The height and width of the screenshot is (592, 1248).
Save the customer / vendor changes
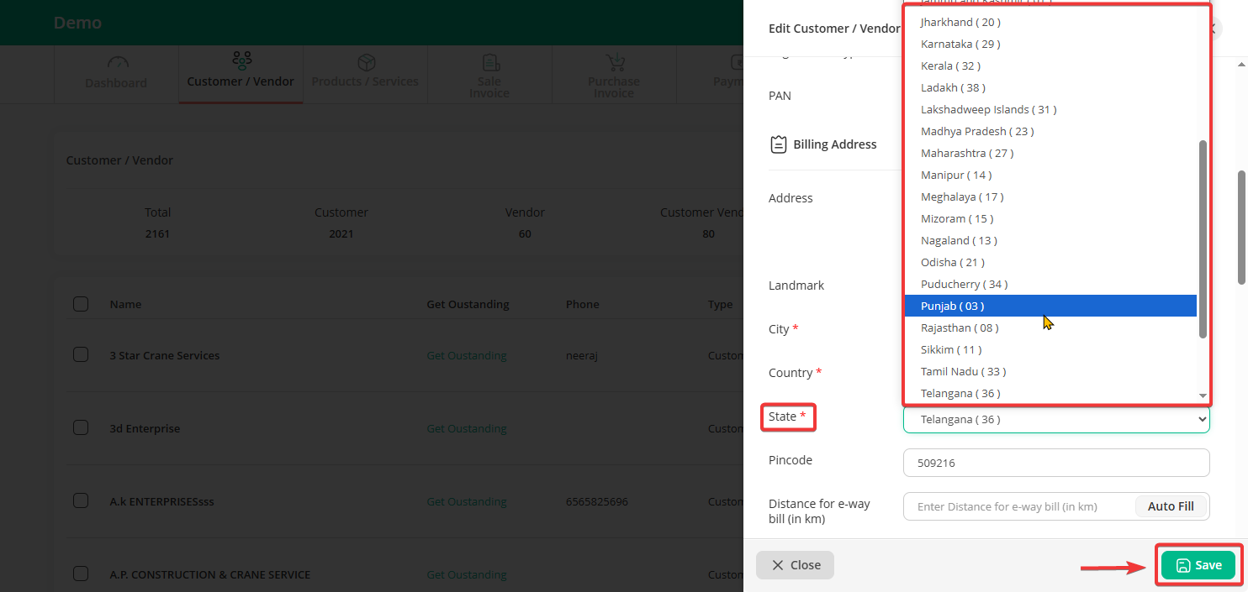1198,565
